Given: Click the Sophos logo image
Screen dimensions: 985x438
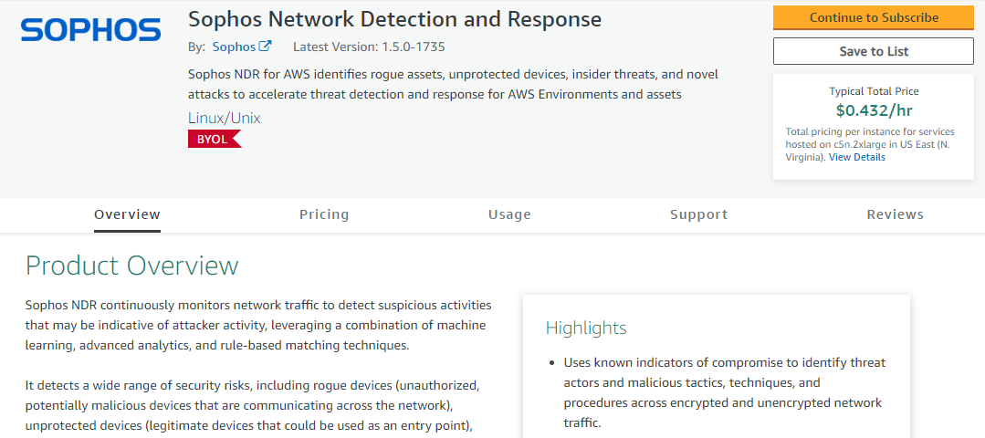Looking at the screenshot, I should click(90, 30).
